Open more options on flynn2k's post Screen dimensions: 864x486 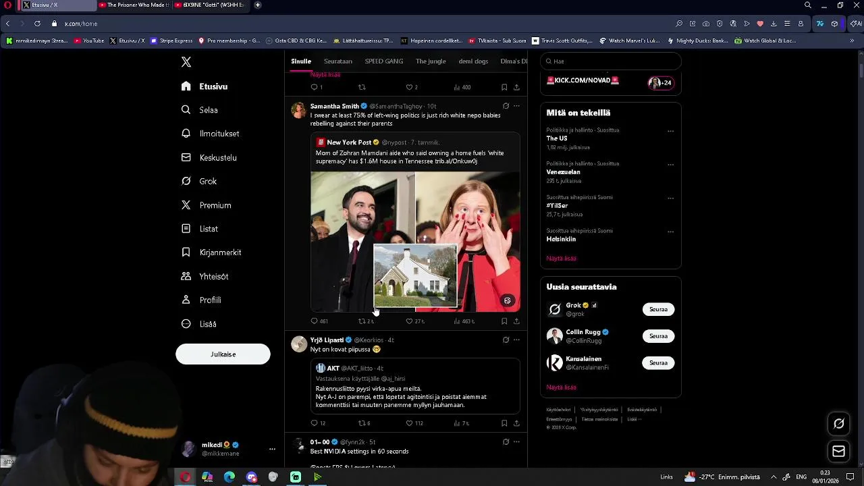point(516,442)
